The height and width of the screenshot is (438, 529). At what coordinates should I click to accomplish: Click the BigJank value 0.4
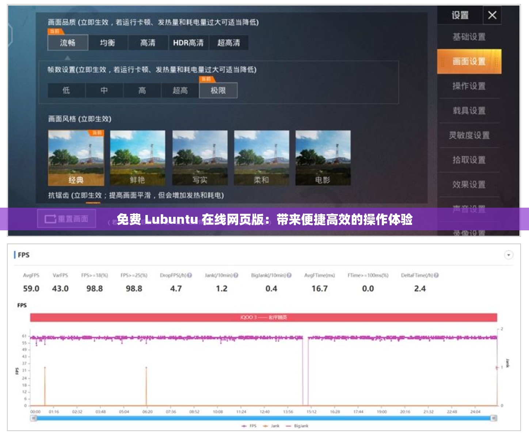[x=271, y=288]
